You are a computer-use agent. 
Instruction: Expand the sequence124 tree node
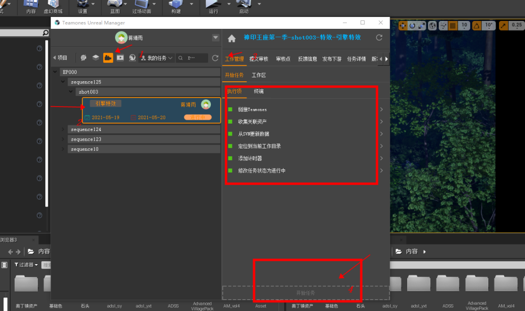[x=63, y=129]
